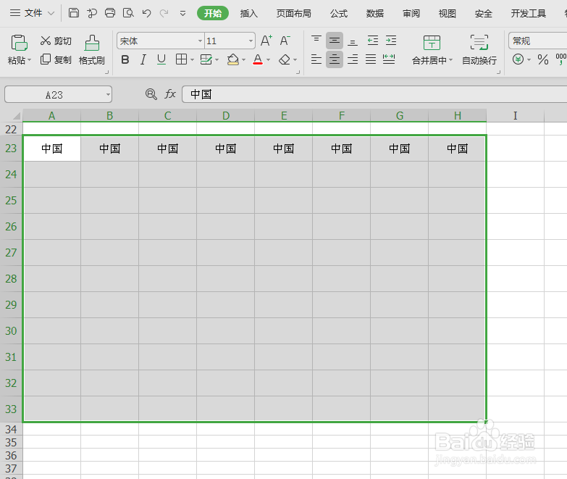The image size is (567, 479).
Task: Click the Paste clipboard icon
Action: click(x=19, y=43)
